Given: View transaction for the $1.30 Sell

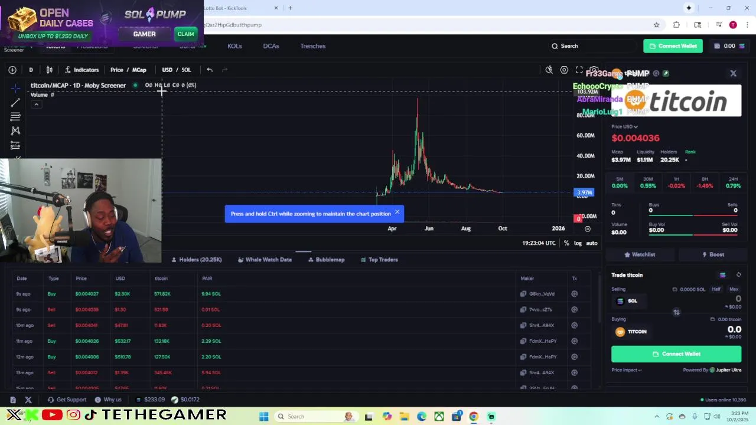Looking at the screenshot, I should (x=574, y=309).
